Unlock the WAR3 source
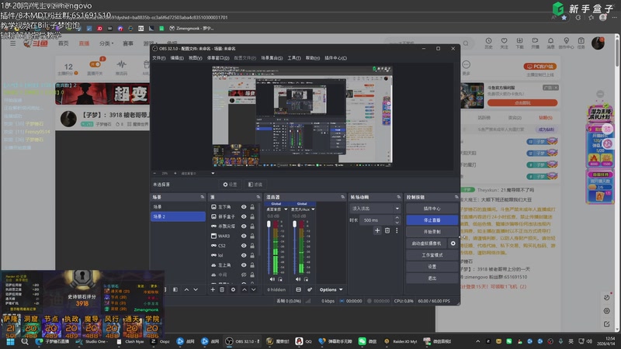 252,236
